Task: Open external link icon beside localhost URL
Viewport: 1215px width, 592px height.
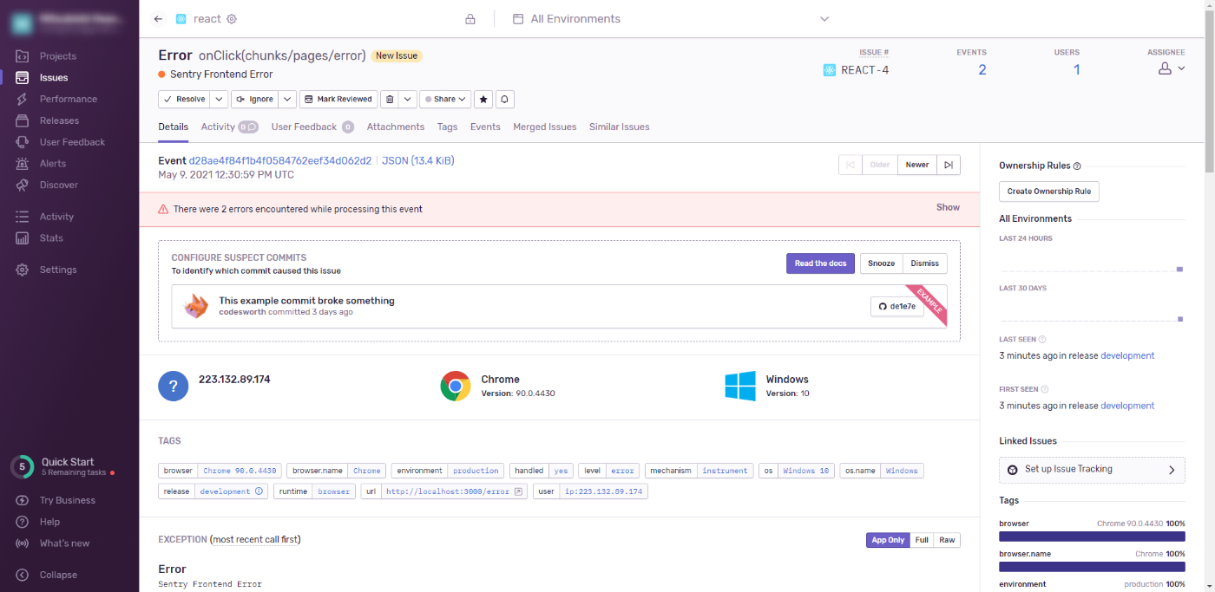Action: [518, 491]
